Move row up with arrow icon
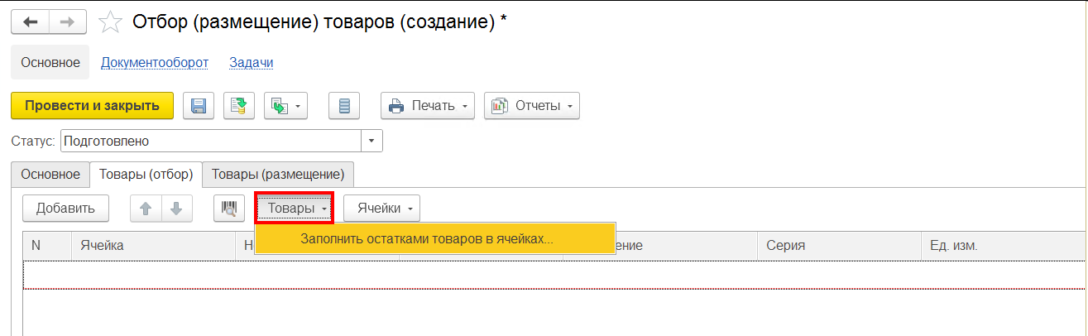Image resolution: width=1088 pixels, height=336 pixels. point(146,209)
